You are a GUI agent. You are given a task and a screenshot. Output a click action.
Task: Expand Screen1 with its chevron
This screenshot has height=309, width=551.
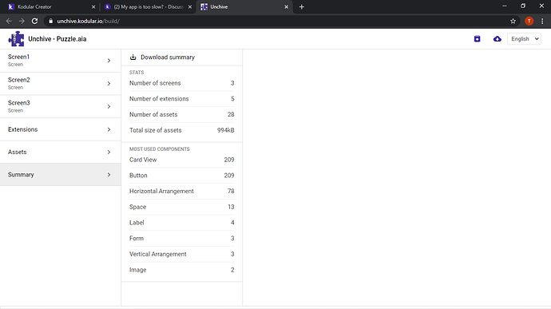(109, 61)
